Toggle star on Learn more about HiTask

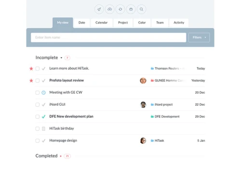tap(31, 69)
